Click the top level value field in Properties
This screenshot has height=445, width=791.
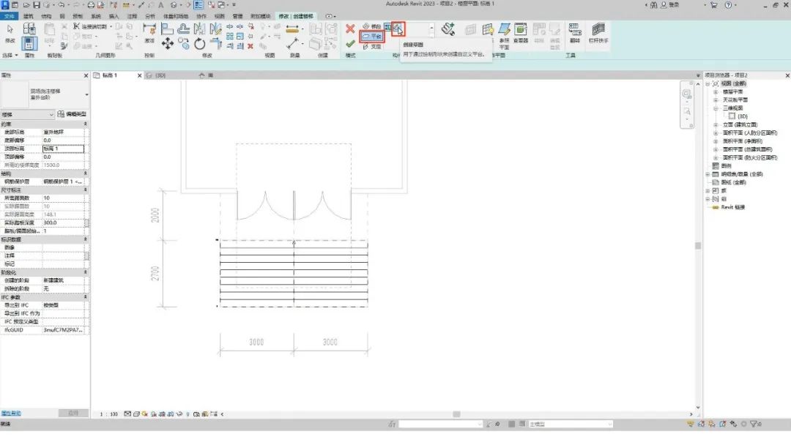63,149
